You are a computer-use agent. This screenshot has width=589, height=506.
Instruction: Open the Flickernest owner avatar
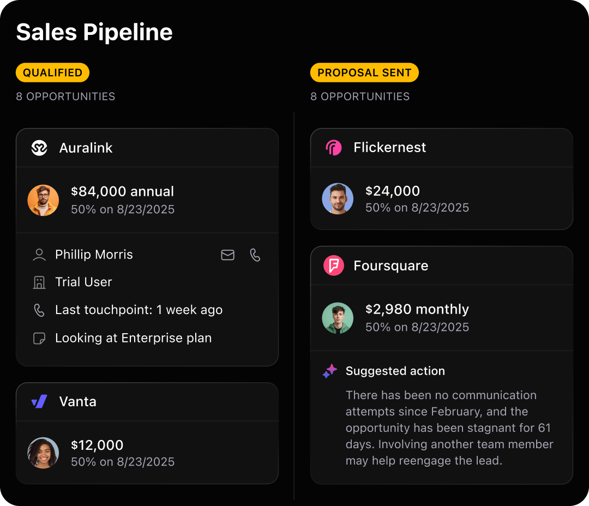(x=338, y=198)
